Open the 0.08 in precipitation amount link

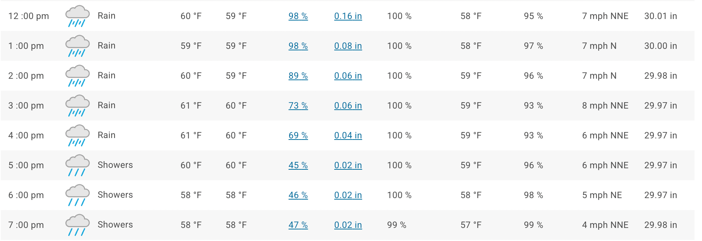(x=348, y=46)
